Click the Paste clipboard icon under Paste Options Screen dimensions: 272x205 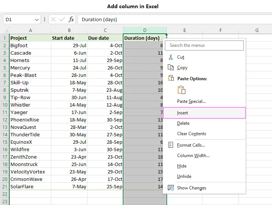[182, 90]
